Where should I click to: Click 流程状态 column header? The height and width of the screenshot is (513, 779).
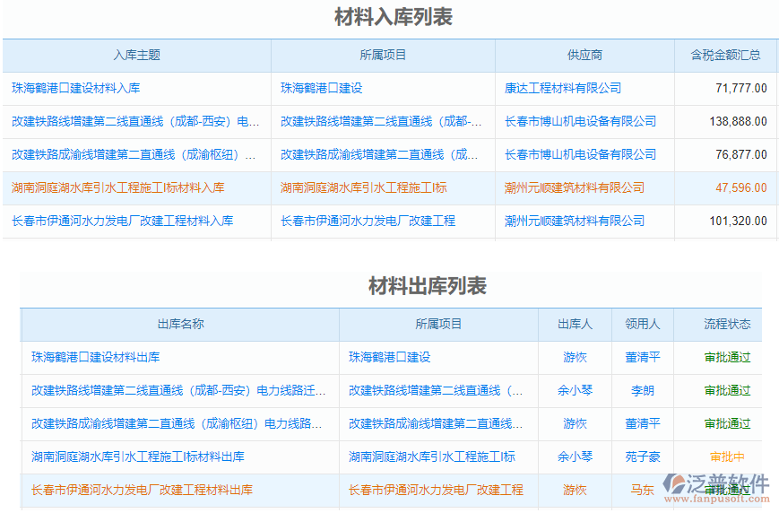(727, 324)
